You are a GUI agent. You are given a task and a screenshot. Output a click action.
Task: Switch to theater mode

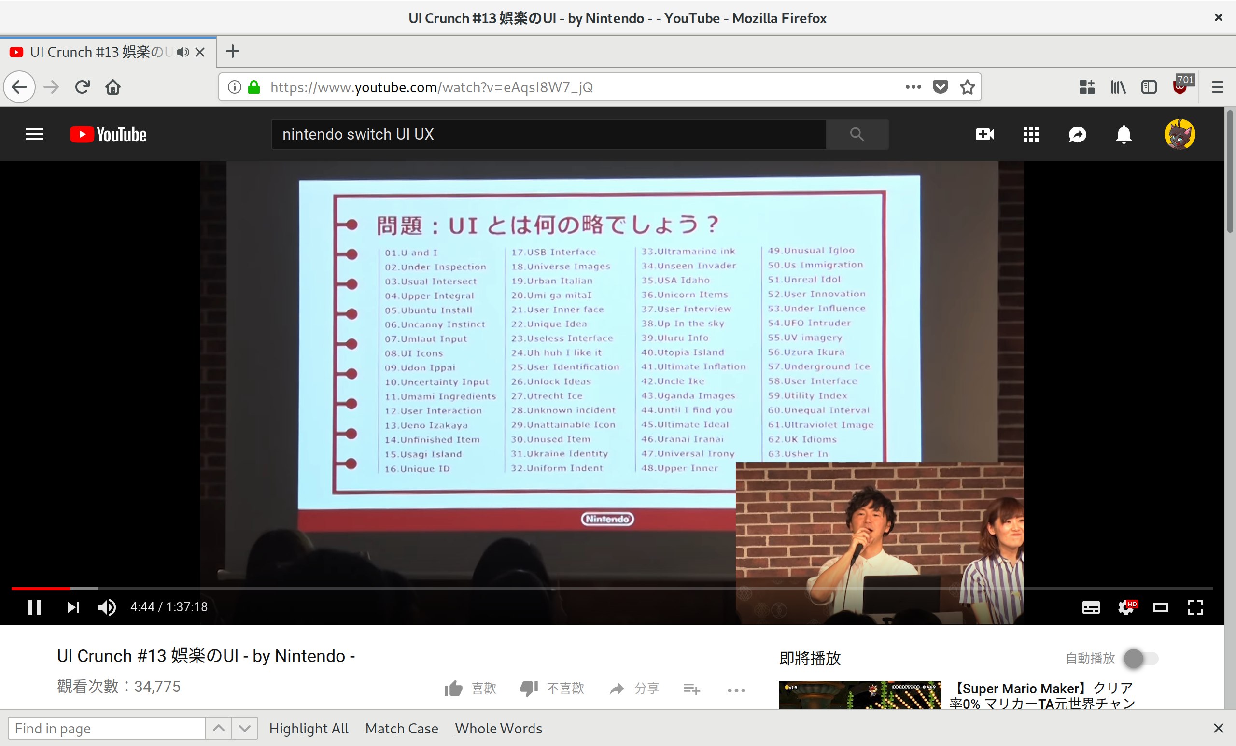1160,608
